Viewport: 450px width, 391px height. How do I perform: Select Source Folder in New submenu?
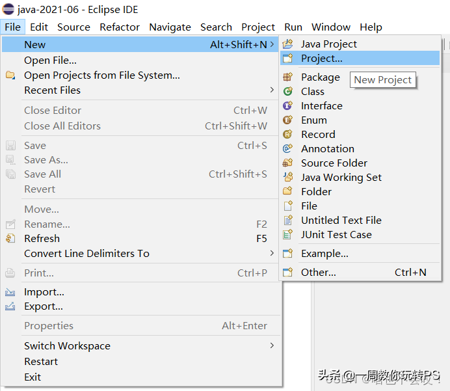click(360, 163)
